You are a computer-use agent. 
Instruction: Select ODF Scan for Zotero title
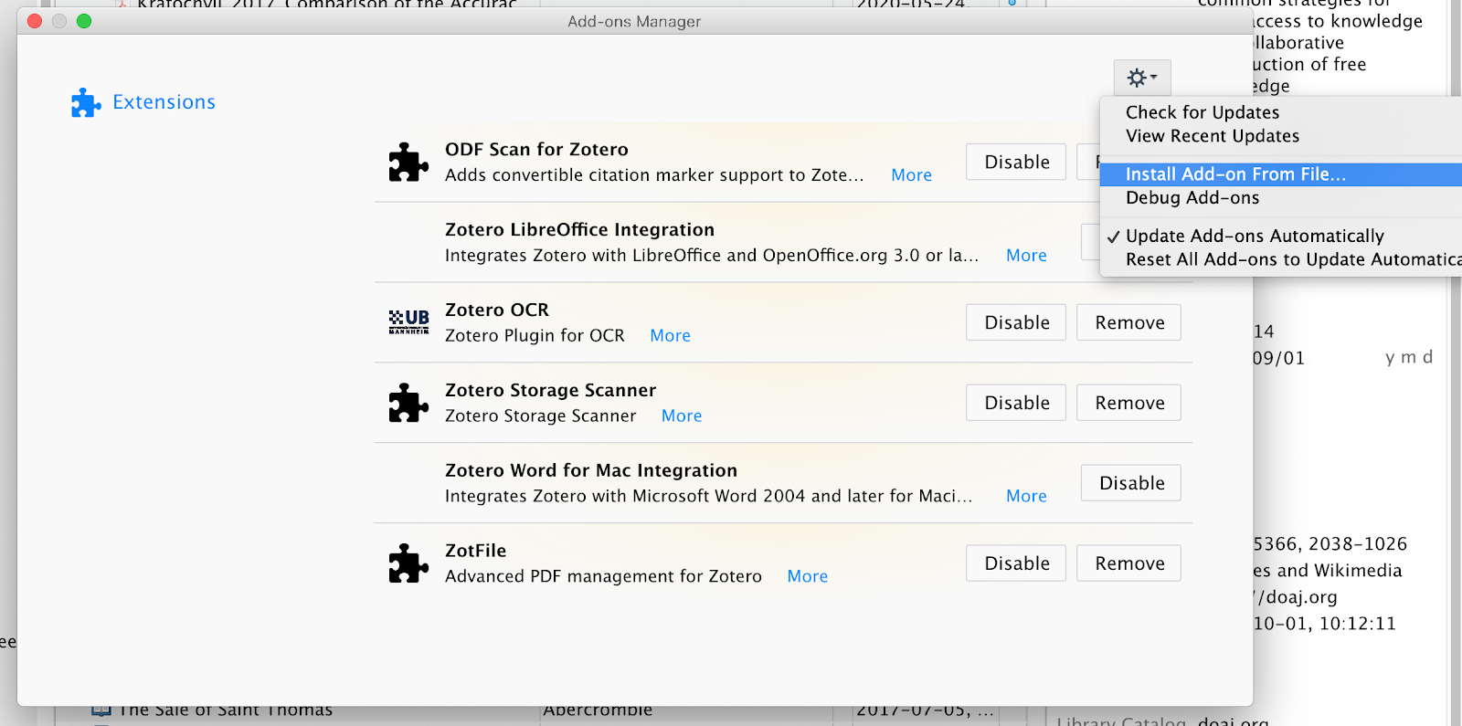(536, 150)
